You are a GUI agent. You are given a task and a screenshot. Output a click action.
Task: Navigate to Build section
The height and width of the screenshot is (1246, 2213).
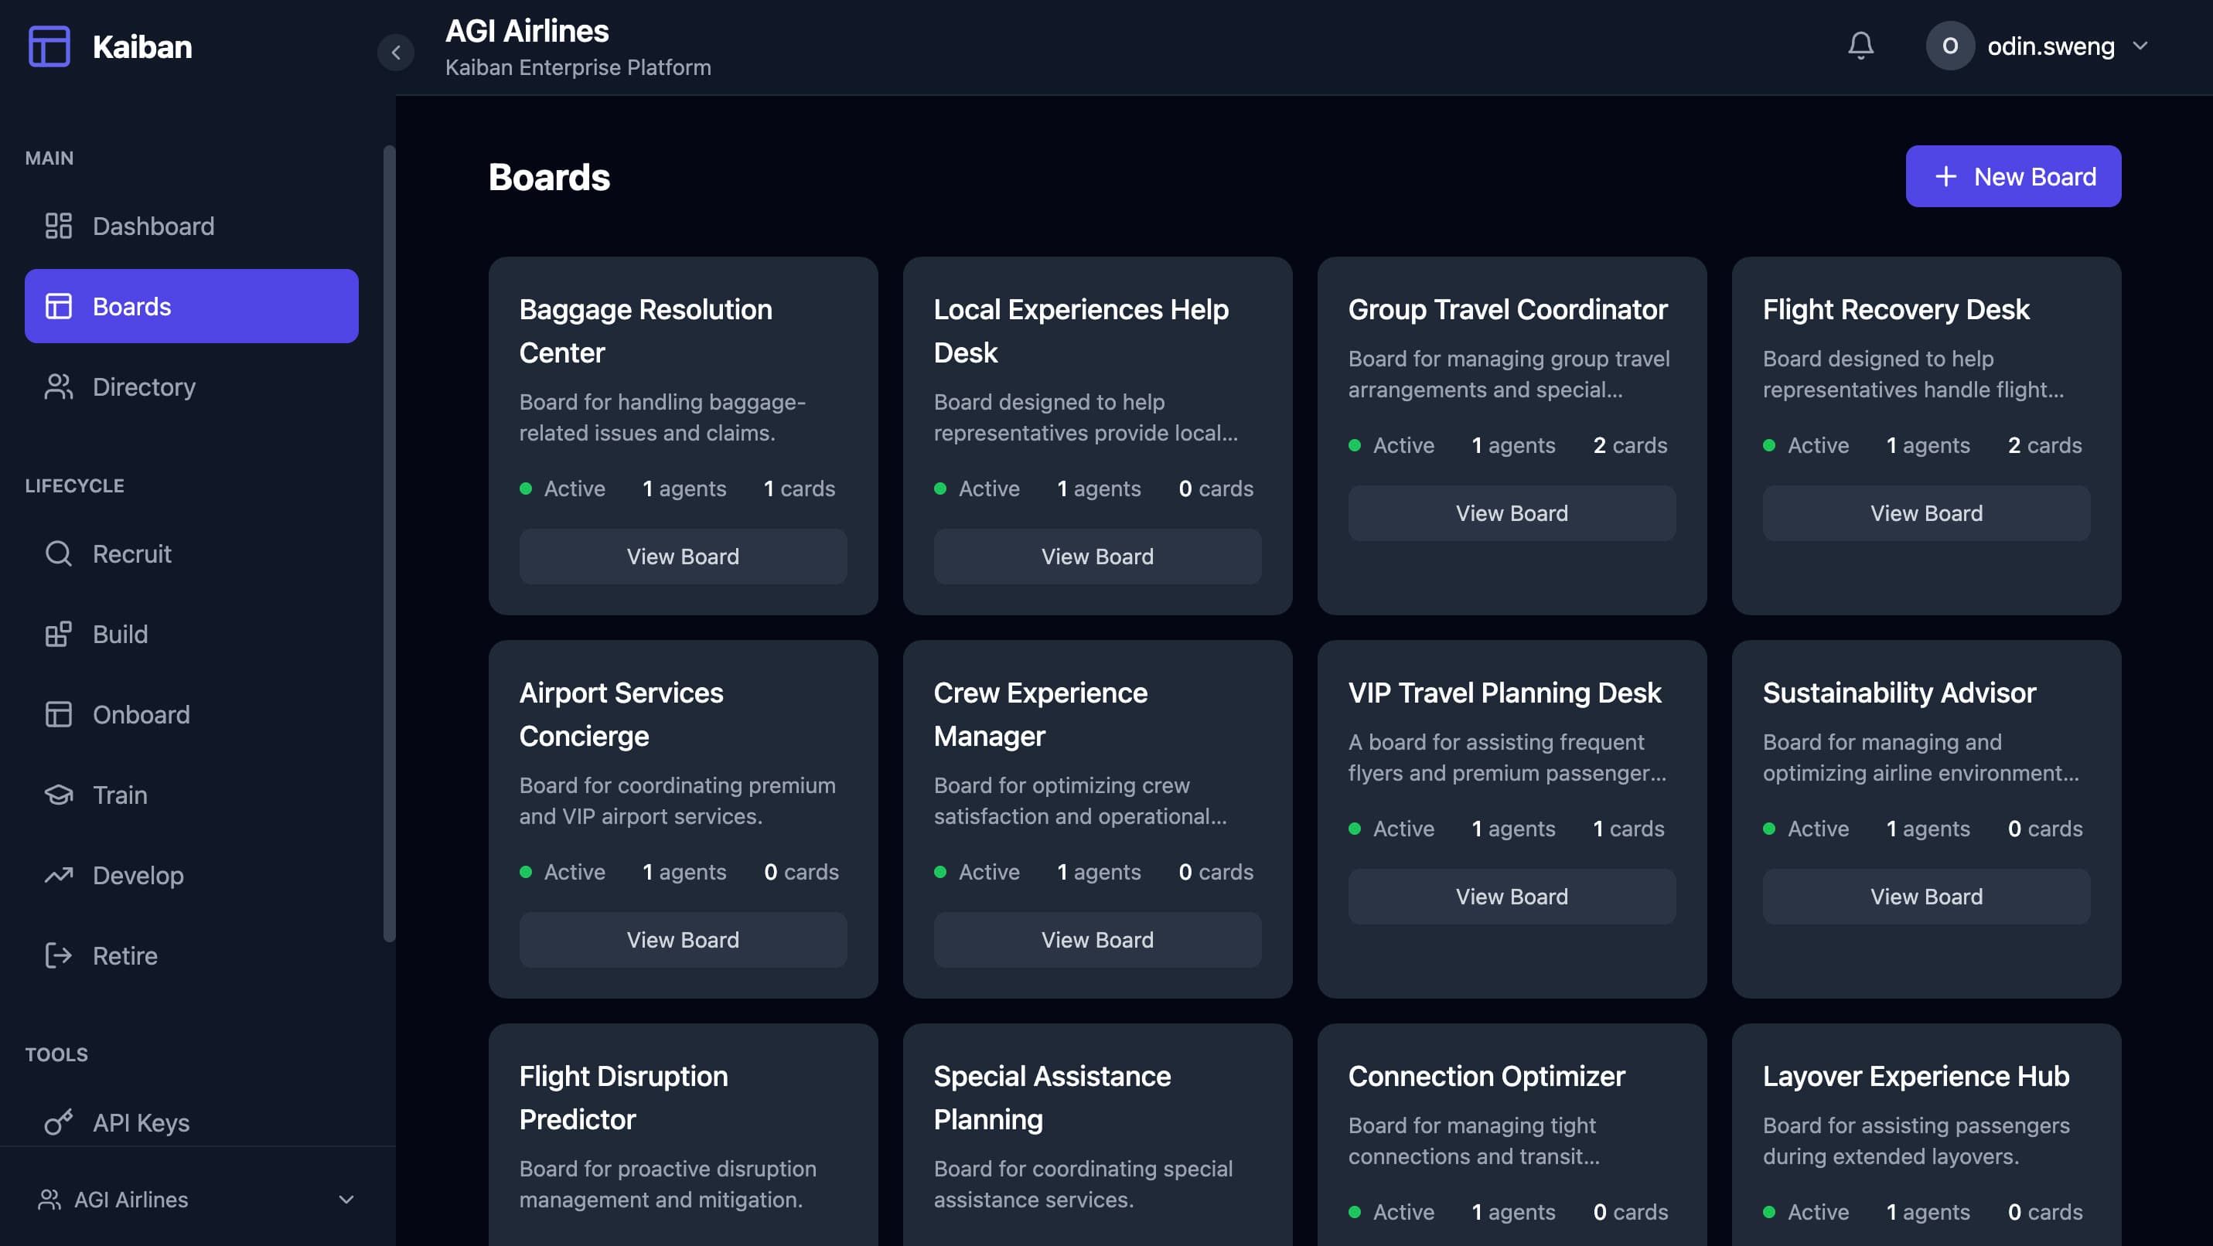(192, 635)
